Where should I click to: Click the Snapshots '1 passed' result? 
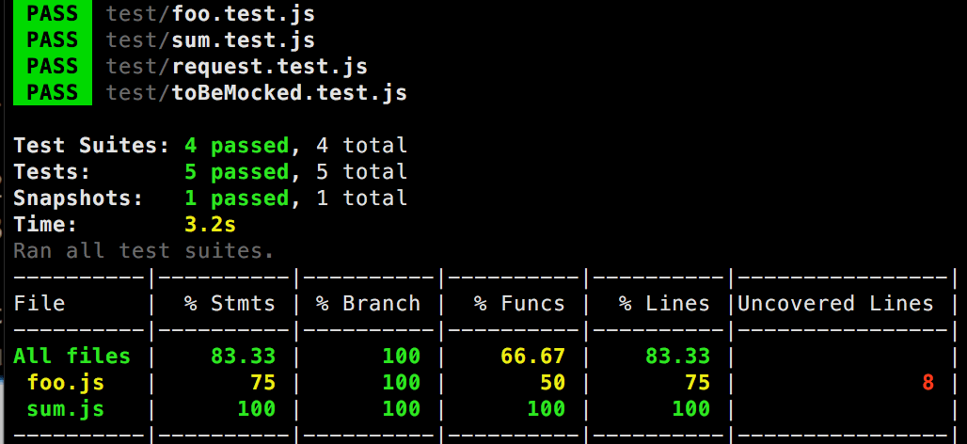coord(236,198)
